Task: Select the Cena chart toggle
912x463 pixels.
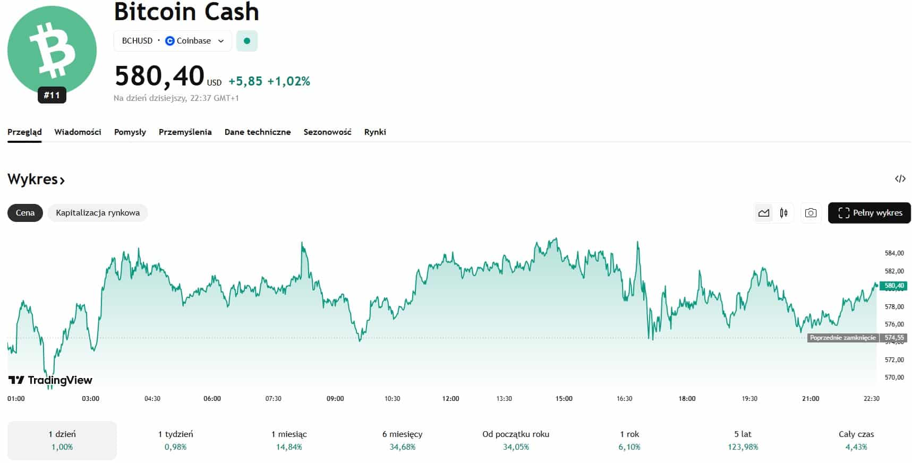Action: [x=25, y=213]
